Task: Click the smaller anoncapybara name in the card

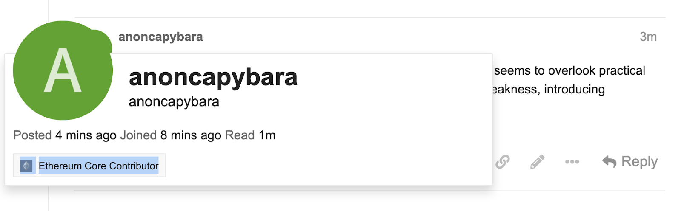Action: 174,102
